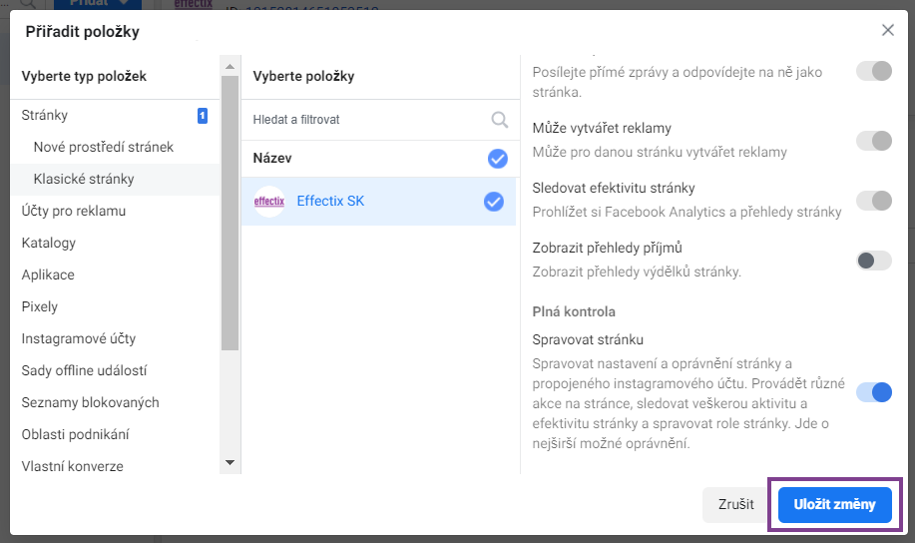Viewport: 915px width, 543px height.
Task: Close the Přiřadit položky dialog
Action: pos(888,30)
